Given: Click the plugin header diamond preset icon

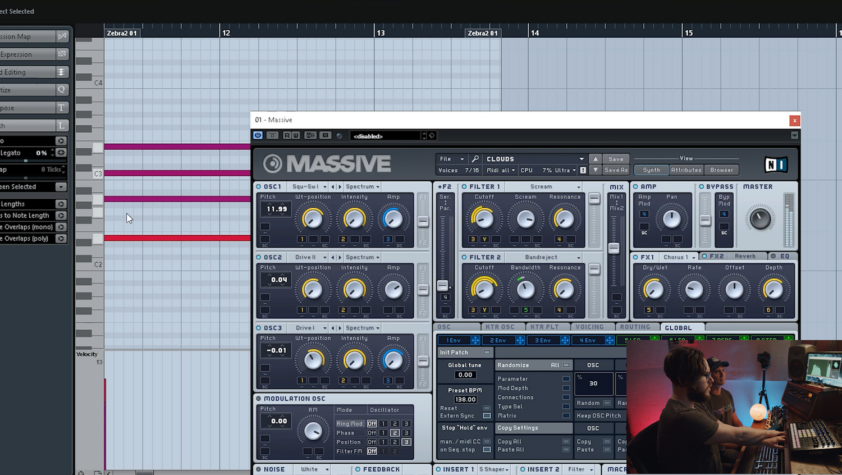Looking at the screenshot, I should [x=432, y=135].
